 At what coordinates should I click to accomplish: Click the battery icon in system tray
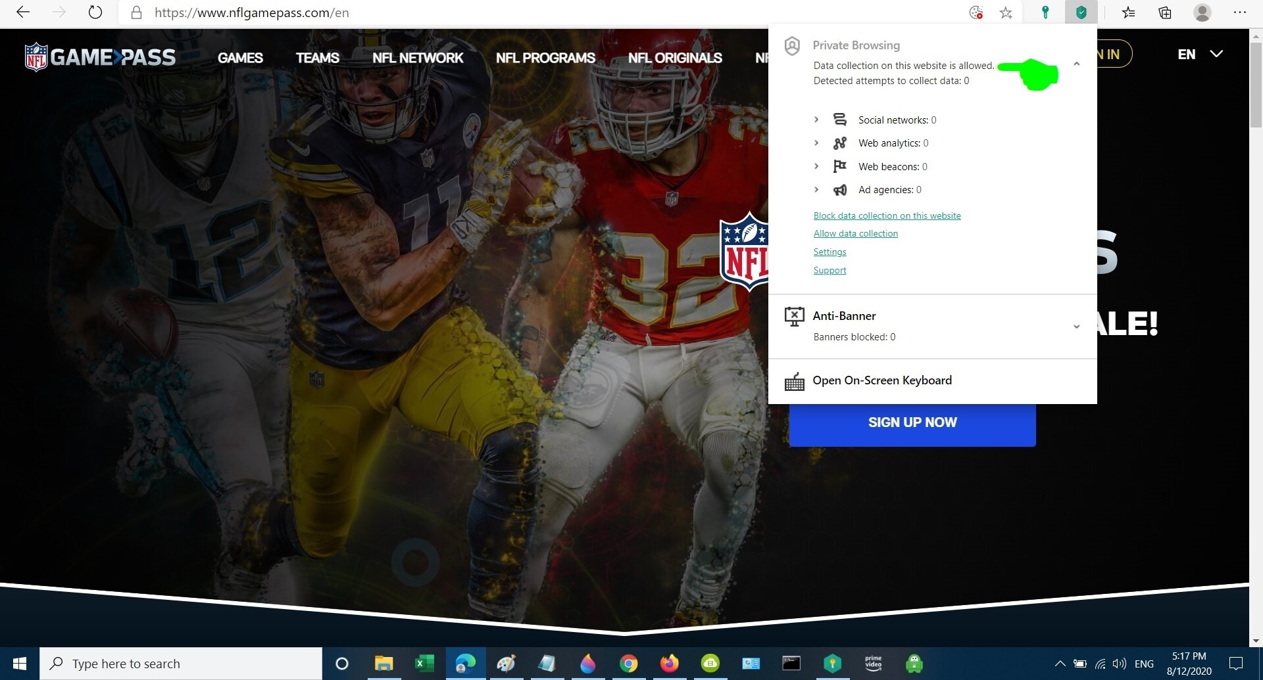pyautogui.click(x=1079, y=664)
